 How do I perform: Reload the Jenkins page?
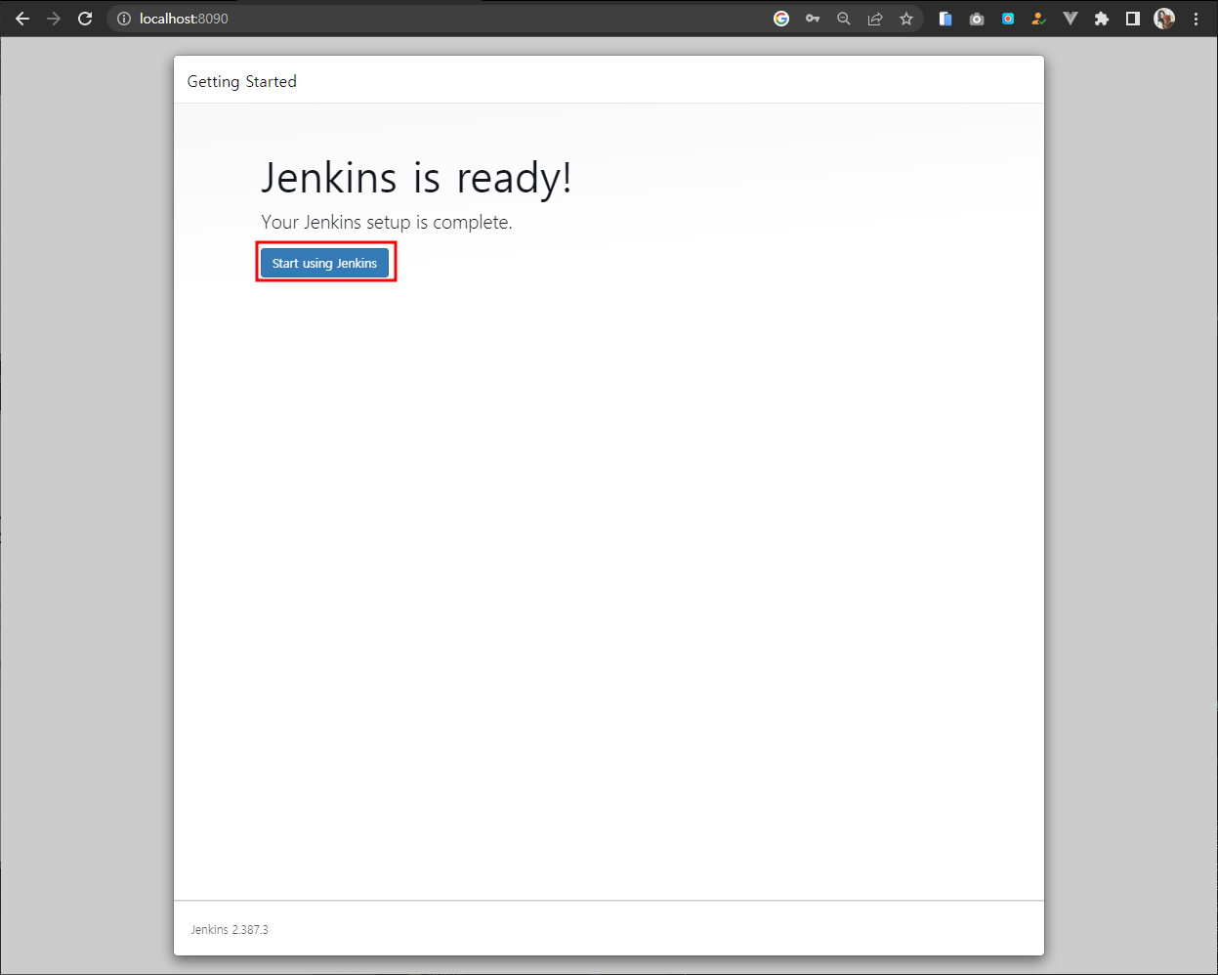point(85,19)
